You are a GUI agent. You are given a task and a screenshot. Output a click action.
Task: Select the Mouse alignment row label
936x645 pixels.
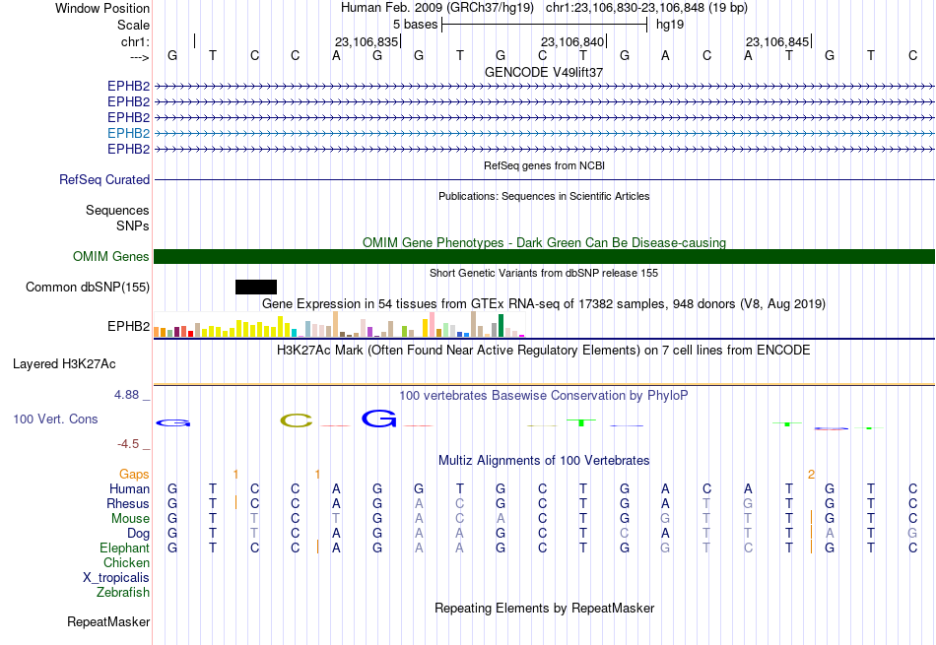130,519
